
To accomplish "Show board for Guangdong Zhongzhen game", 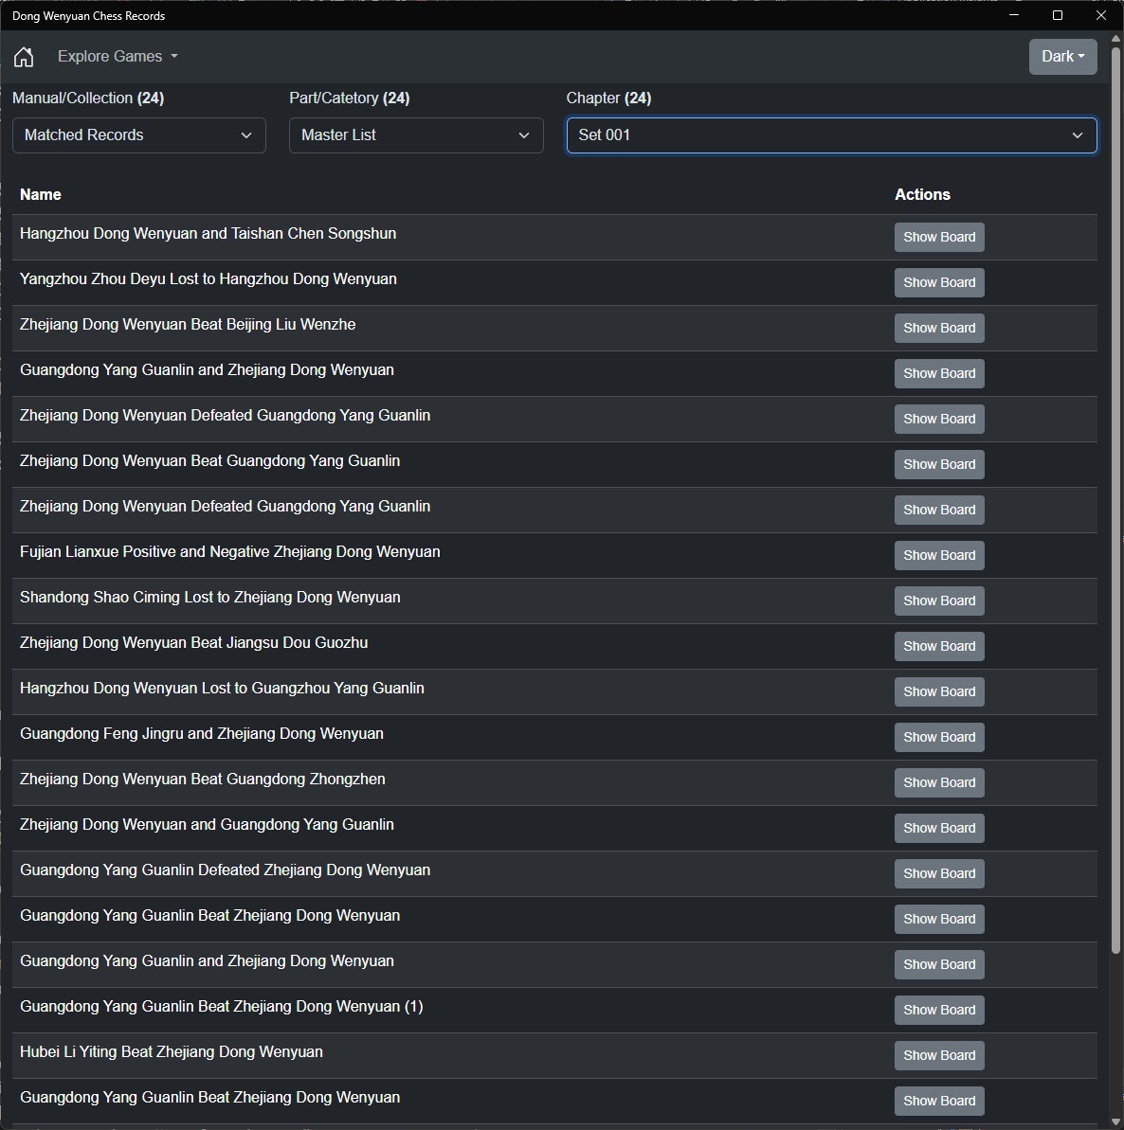I will tap(938, 782).
